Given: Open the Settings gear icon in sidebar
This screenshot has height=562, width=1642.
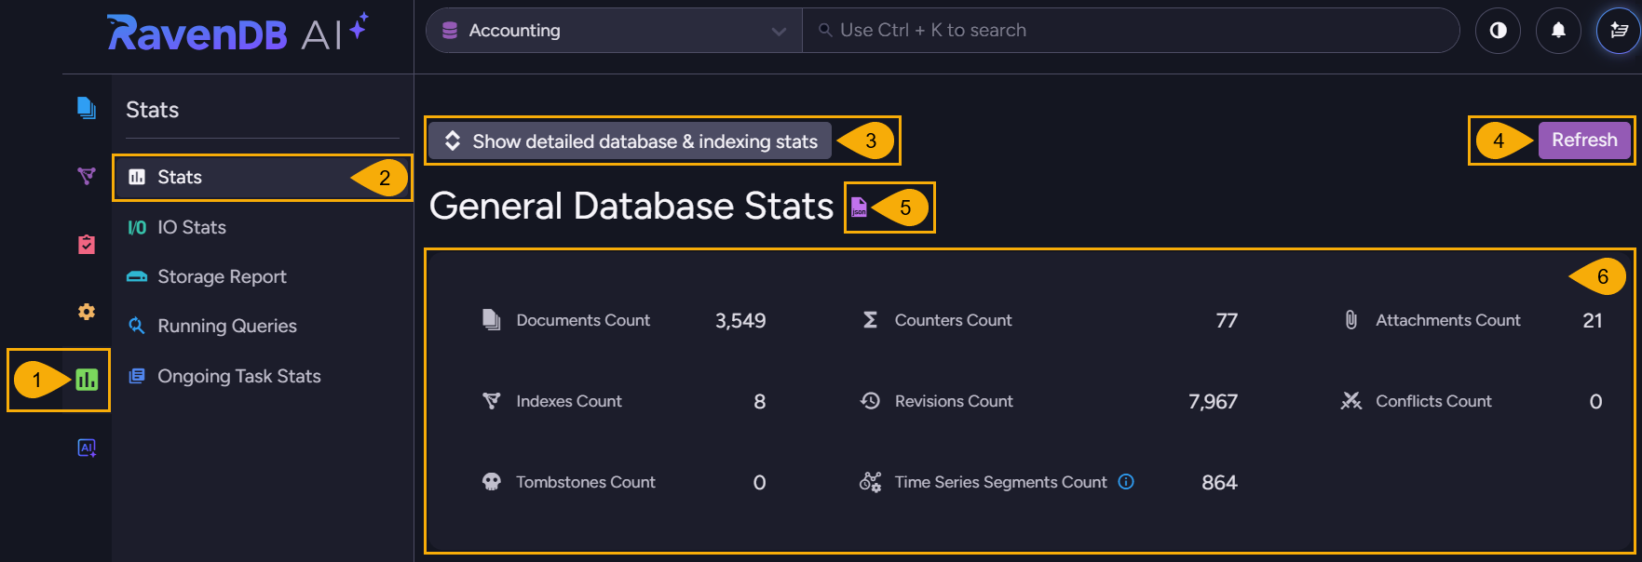Looking at the screenshot, I should [x=87, y=312].
